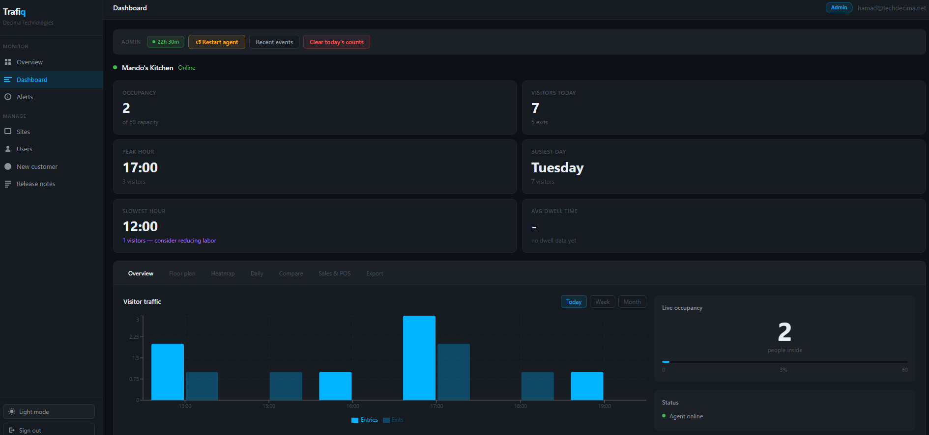Click the 'people inside' label
The image size is (929, 435).
click(x=785, y=350)
